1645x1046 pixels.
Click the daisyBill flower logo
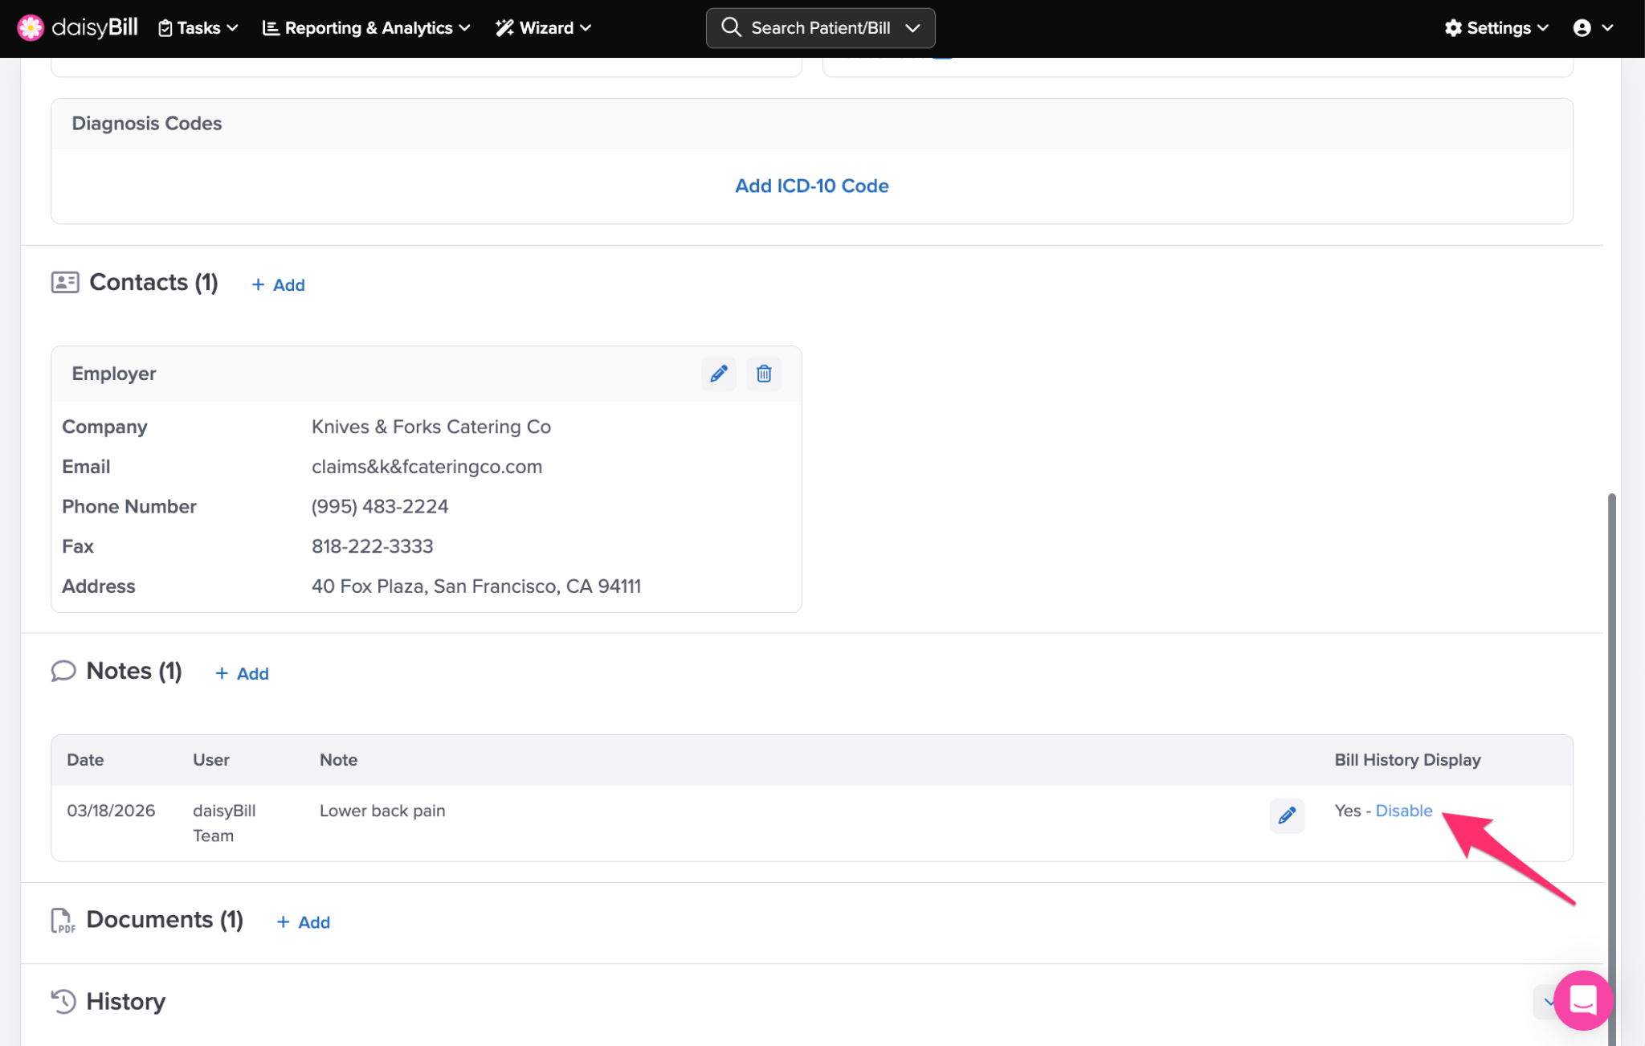click(x=31, y=27)
